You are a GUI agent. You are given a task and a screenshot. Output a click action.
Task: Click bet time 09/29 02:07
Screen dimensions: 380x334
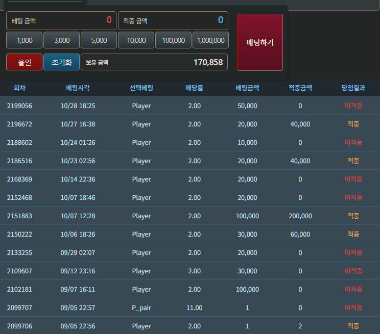(78, 253)
